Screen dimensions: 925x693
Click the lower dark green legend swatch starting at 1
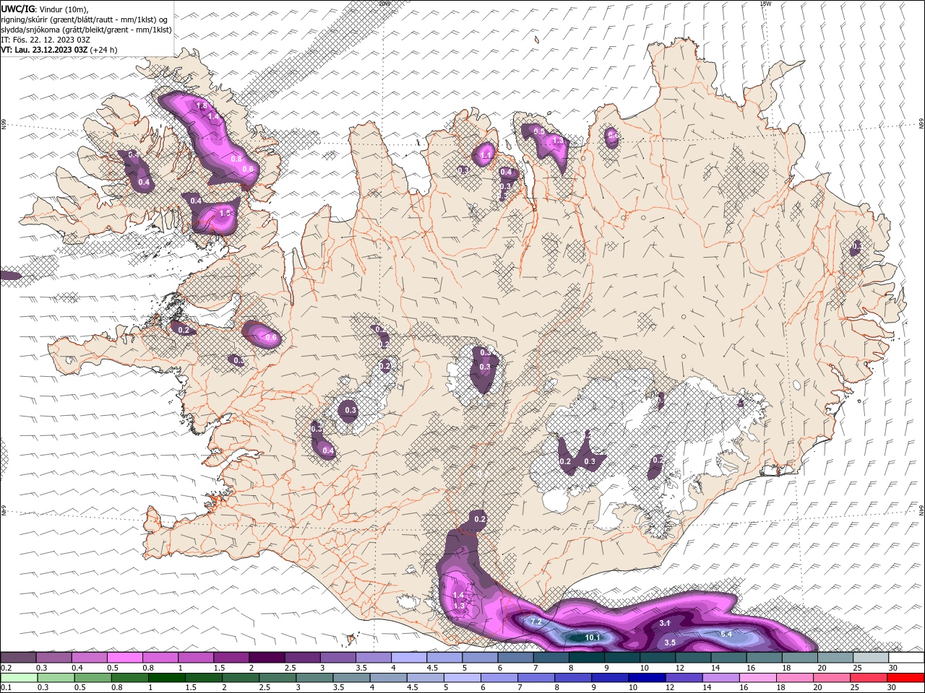(166, 678)
